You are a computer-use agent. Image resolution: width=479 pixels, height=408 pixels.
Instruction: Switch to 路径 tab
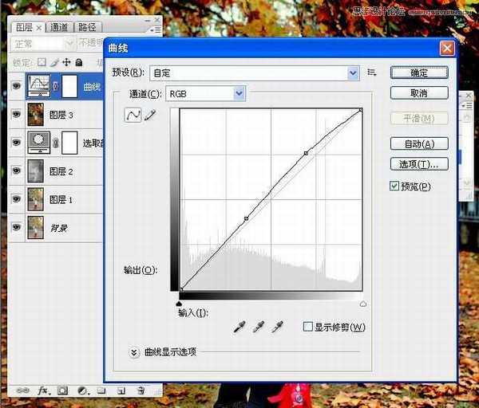coord(88,27)
